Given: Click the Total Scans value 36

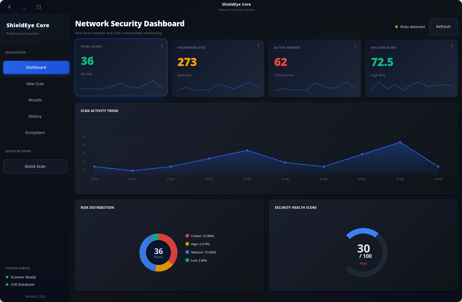Looking at the screenshot, I should [87, 61].
